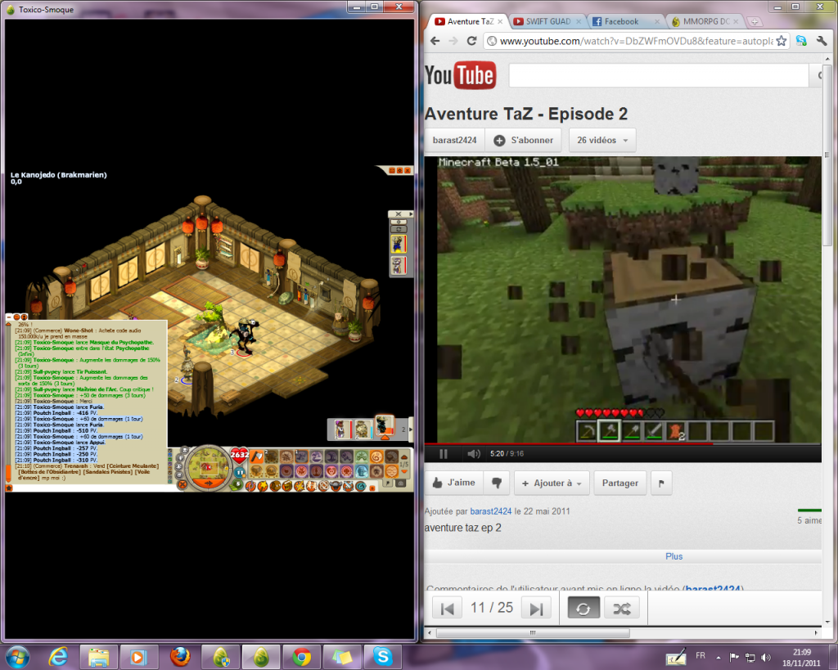
Task: Click the 11 action points orb
Action: tap(240, 472)
